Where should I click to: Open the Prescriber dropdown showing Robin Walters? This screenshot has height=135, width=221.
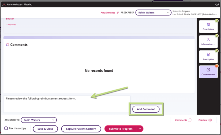click(153, 13)
